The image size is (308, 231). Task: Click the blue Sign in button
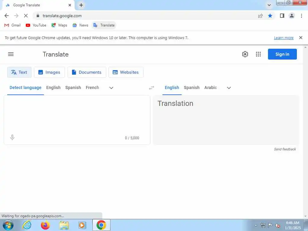coord(282,54)
